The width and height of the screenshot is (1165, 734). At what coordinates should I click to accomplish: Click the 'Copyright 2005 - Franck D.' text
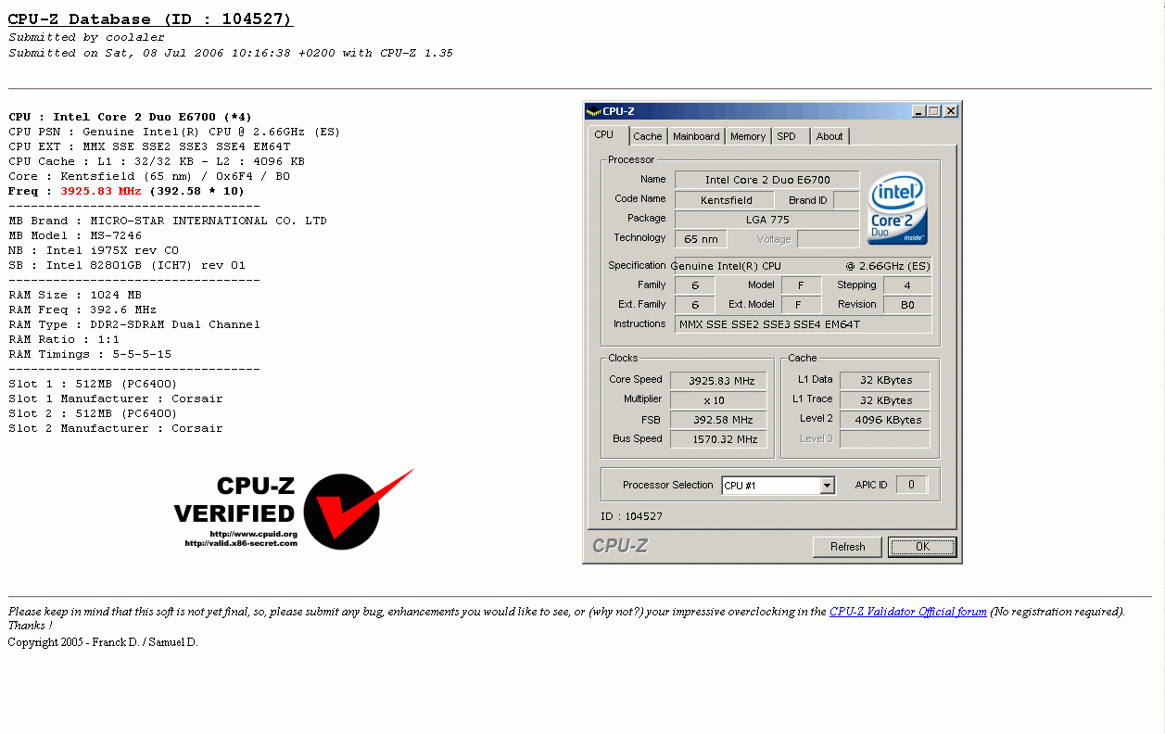coord(103,642)
